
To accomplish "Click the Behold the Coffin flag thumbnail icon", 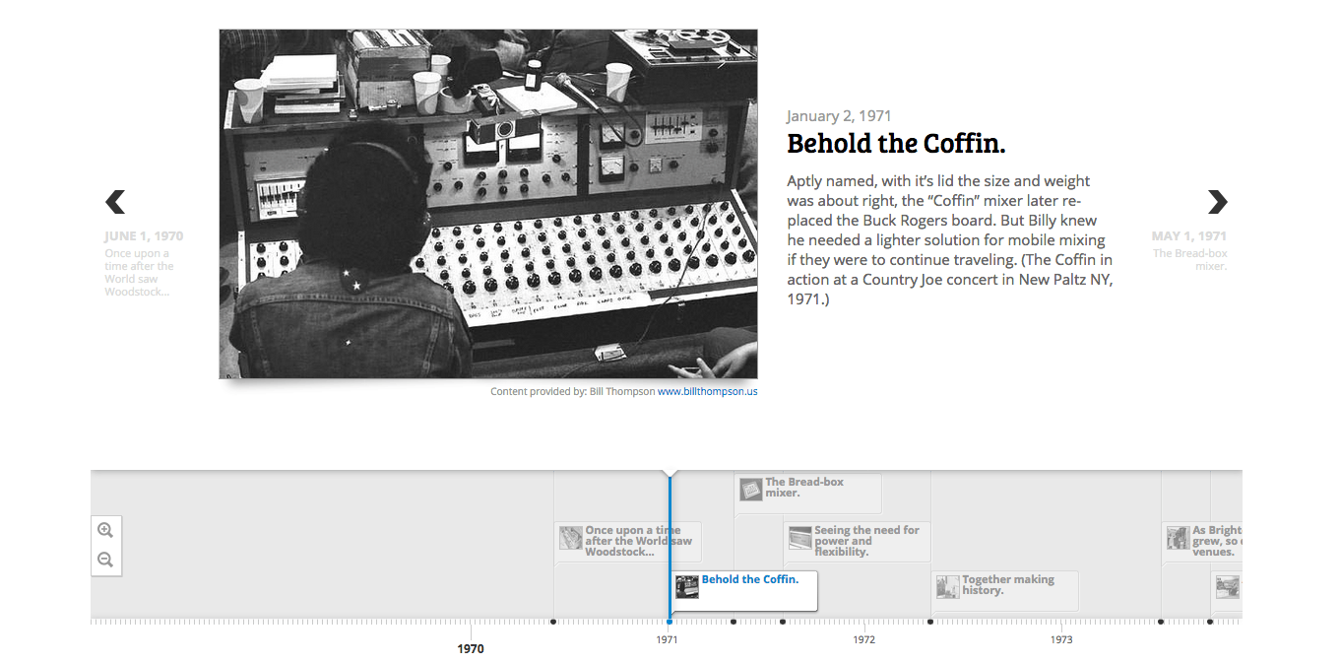I will pyautogui.click(x=687, y=587).
